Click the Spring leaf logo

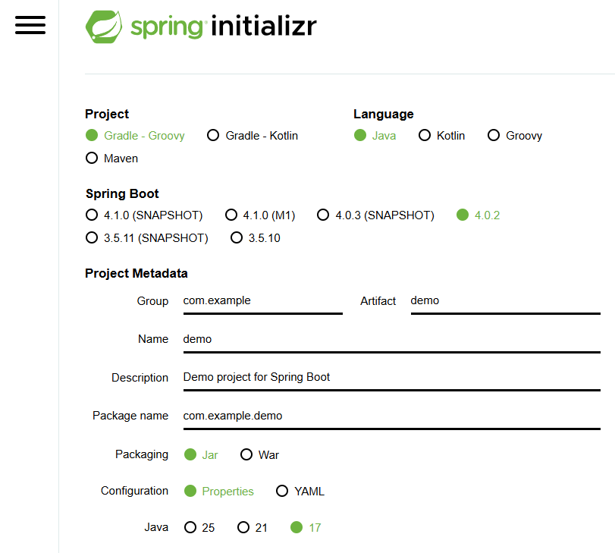105,25
